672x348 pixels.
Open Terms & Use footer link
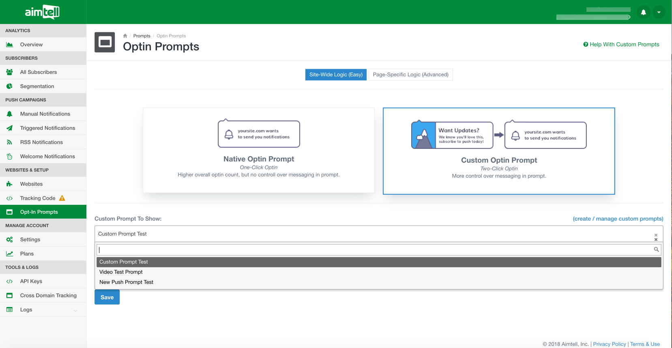tap(645, 344)
